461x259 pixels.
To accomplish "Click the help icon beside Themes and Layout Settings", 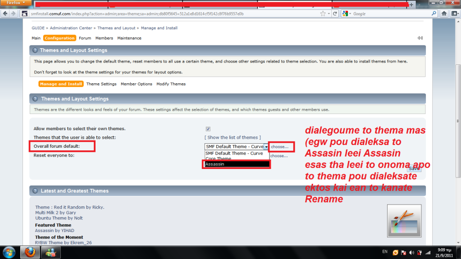I will click(35, 50).
